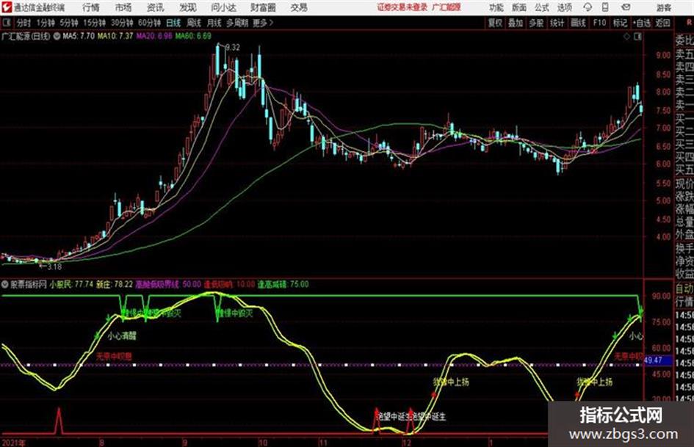Open the 市场 menu
This screenshot has width=694, height=447.
123,7
